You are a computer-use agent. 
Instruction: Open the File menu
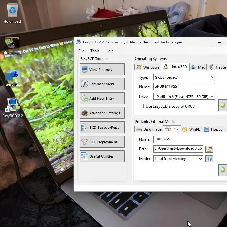click(81, 51)
